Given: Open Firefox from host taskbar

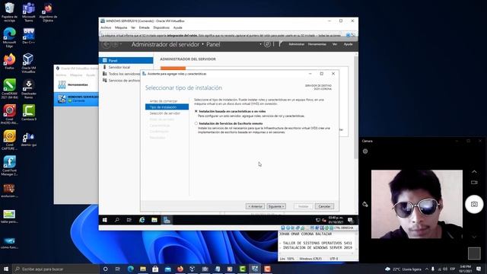Looking at the screenshot, I should [180, 269].
